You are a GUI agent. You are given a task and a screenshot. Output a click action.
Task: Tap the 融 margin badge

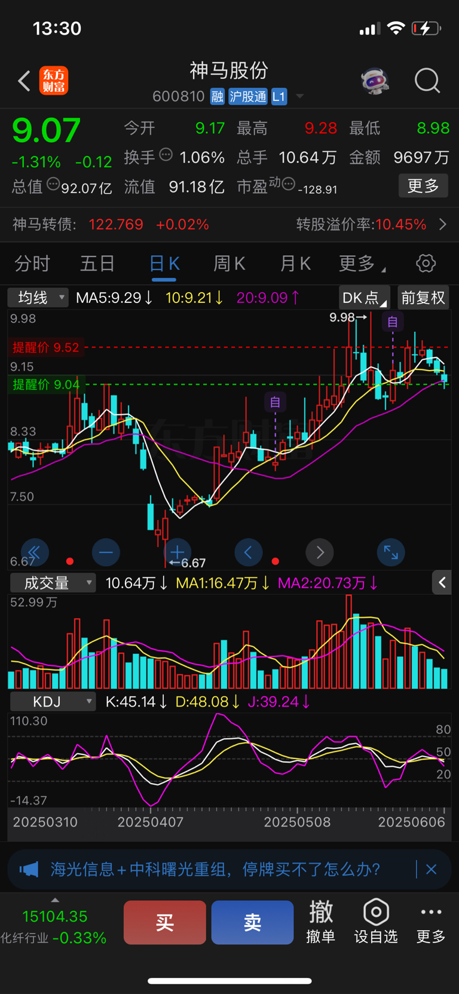(x=218, y=96)
